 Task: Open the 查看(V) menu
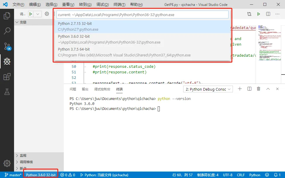(x=68, y=5)
